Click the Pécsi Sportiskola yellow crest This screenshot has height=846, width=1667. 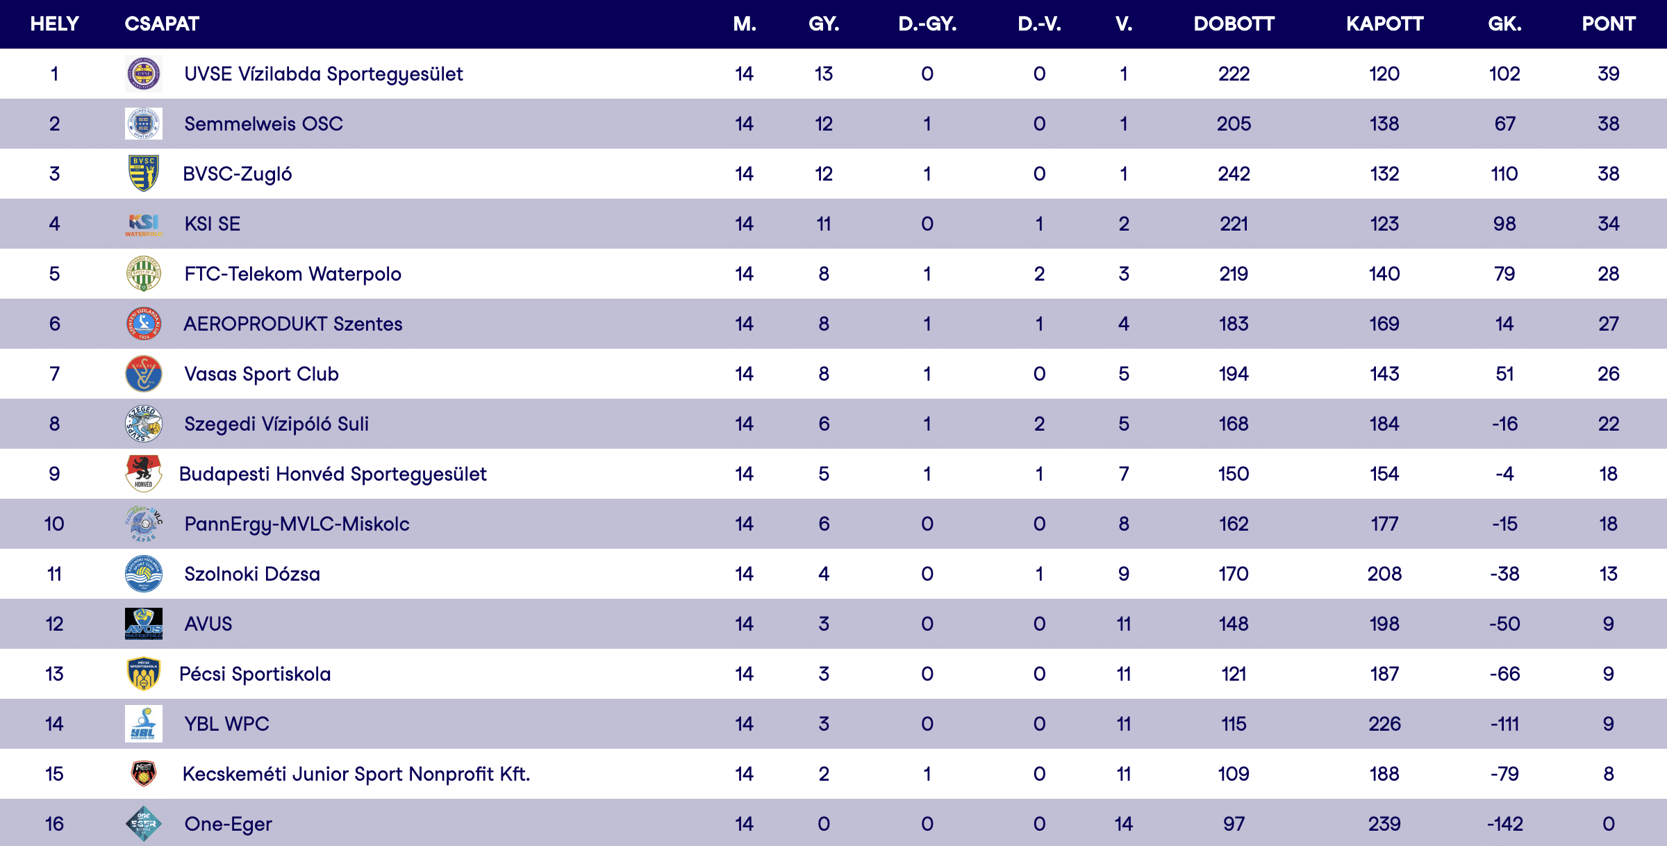click(x=144, y=674)
